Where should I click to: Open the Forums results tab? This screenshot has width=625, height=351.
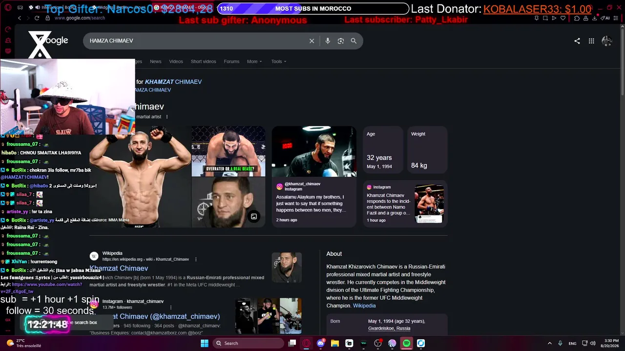pyautogui.click(x=231, y=61)
